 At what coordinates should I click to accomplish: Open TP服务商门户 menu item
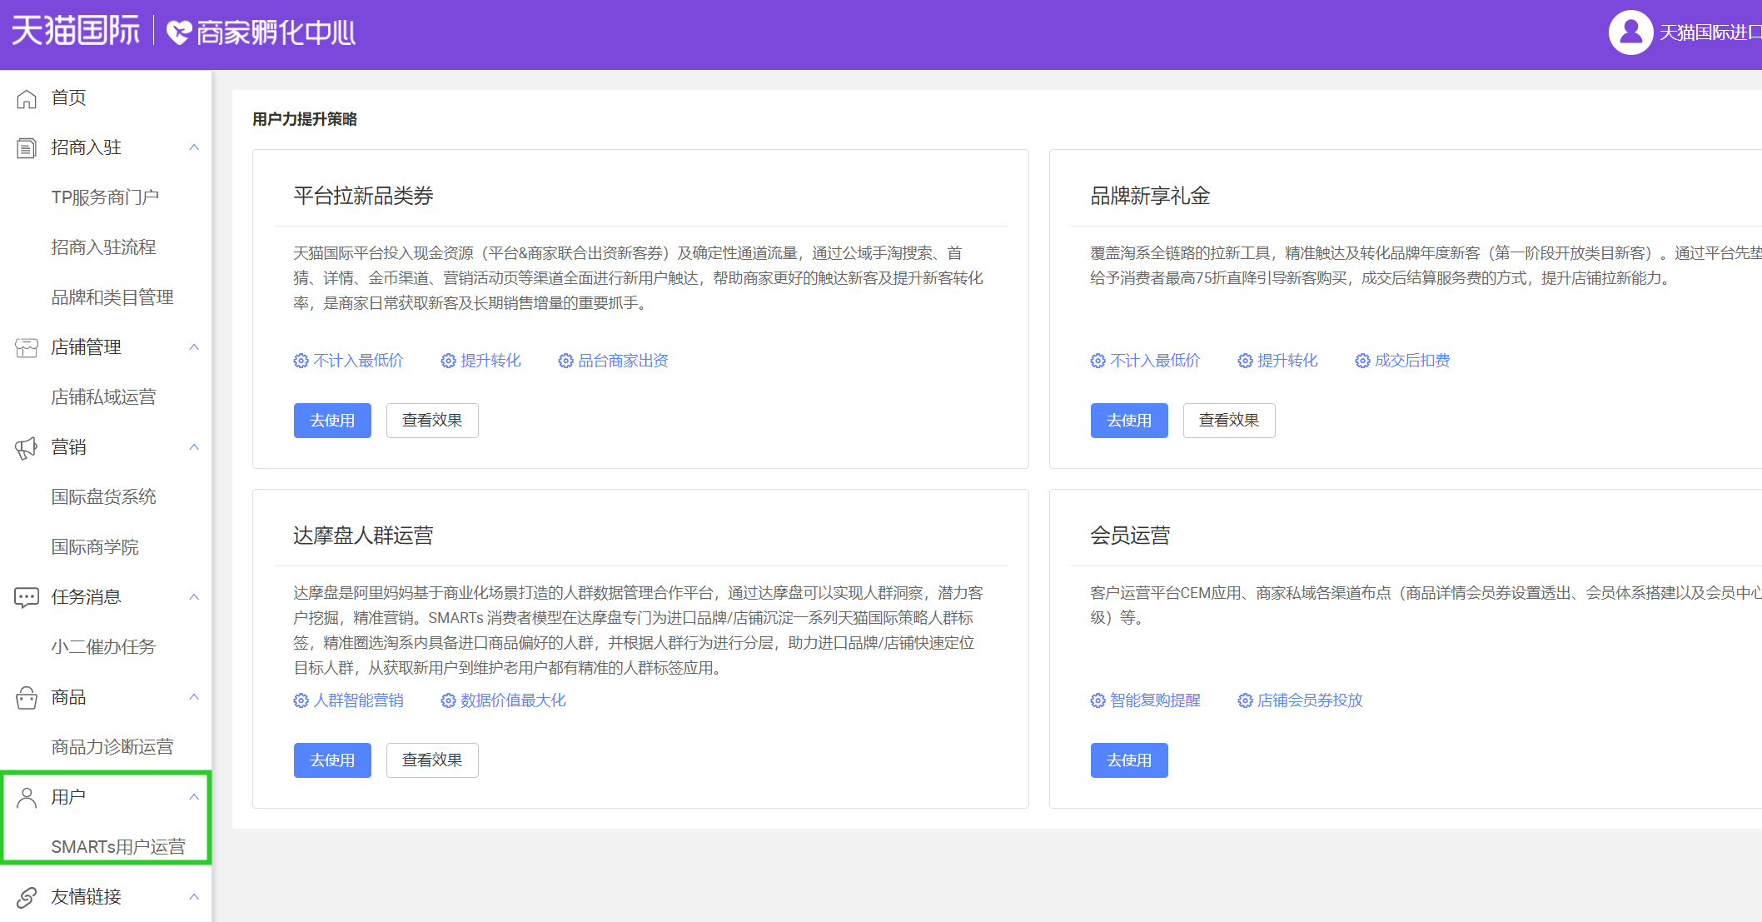(x=106, y=197)
